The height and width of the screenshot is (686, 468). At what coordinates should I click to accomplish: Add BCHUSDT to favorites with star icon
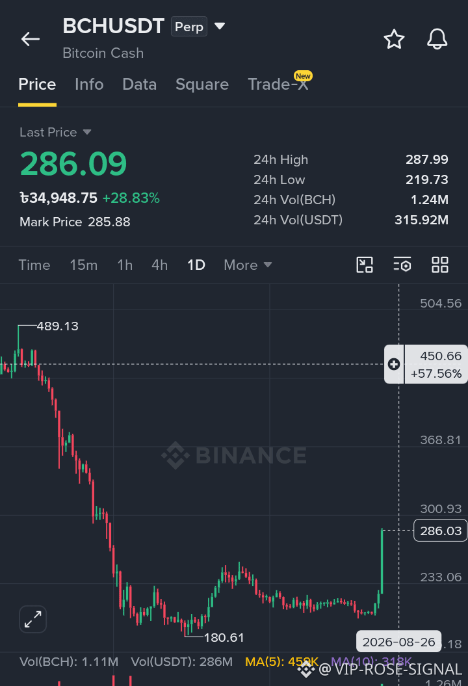point(394,39)
